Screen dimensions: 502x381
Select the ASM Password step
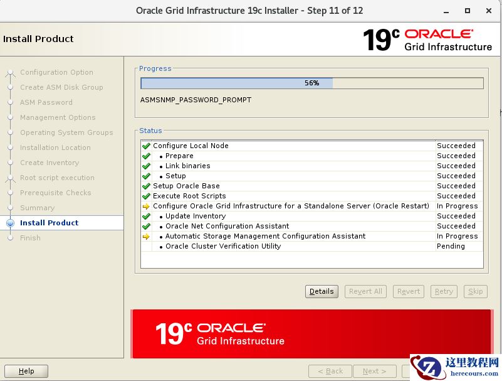46,102
